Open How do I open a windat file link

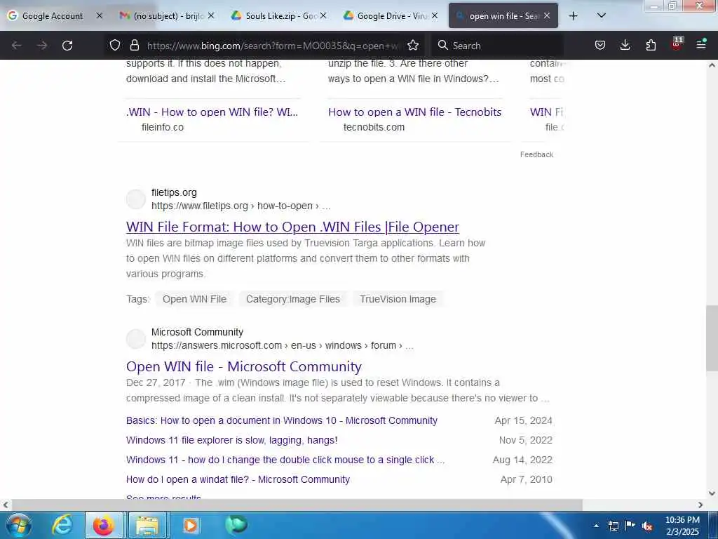pos(238,479)
